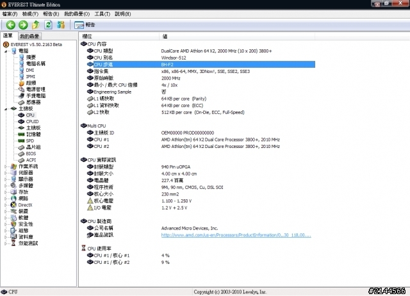Select the 公司名稱 Advanced Micro Devices row
This screenshot has height=296, width=410.
pos(201,228)
